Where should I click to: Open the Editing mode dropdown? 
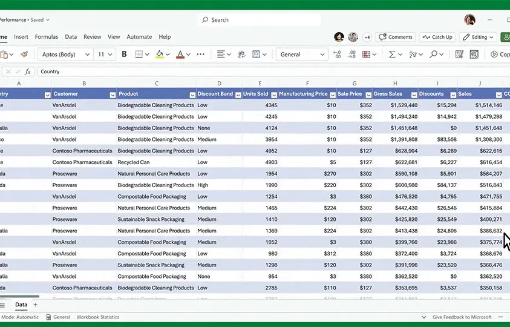[478, 37]
